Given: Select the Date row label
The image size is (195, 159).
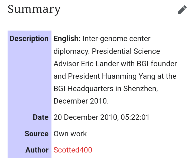Looking at the screenshot, I should (x=41, y=117).
